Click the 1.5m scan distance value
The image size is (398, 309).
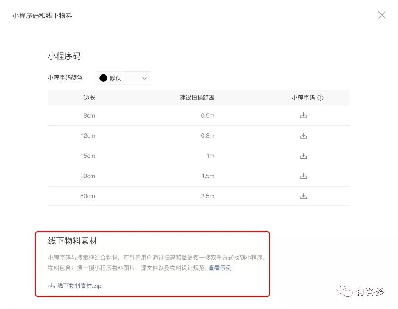(208, 176)
